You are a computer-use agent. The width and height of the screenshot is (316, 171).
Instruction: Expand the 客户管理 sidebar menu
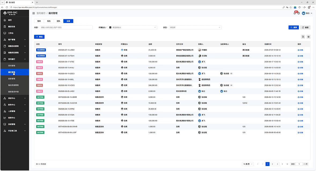point(15,40)
